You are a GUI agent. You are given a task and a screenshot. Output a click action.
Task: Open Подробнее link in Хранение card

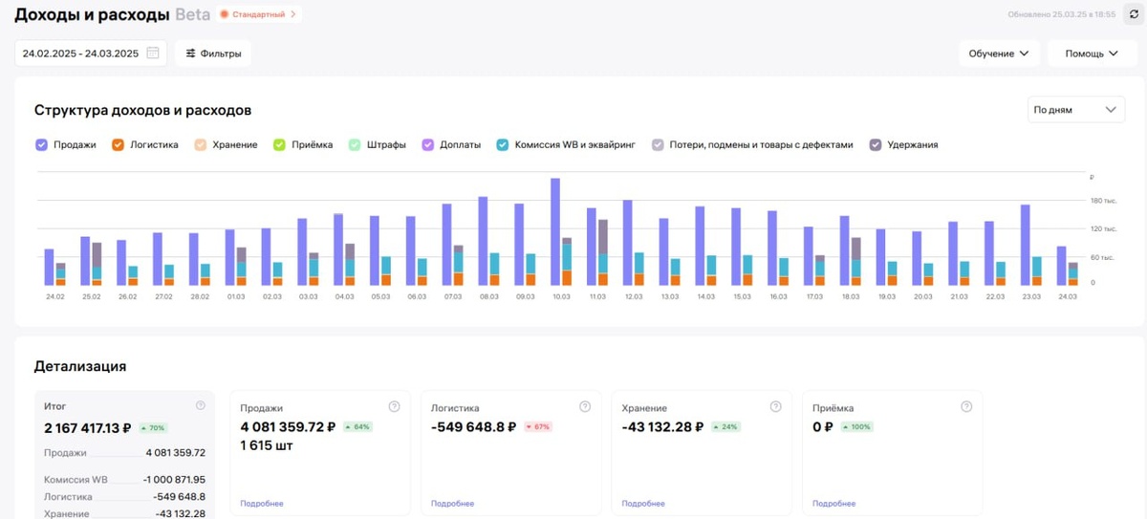point(643,504)
